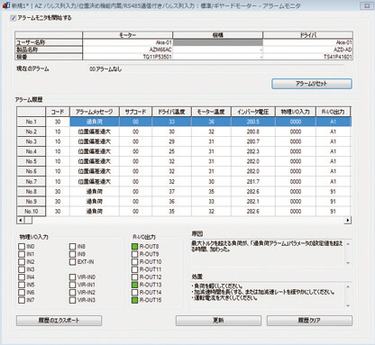Select the No.1 row header
The height and width of the screenshot is (345, 375).
[x=32, y=122]
